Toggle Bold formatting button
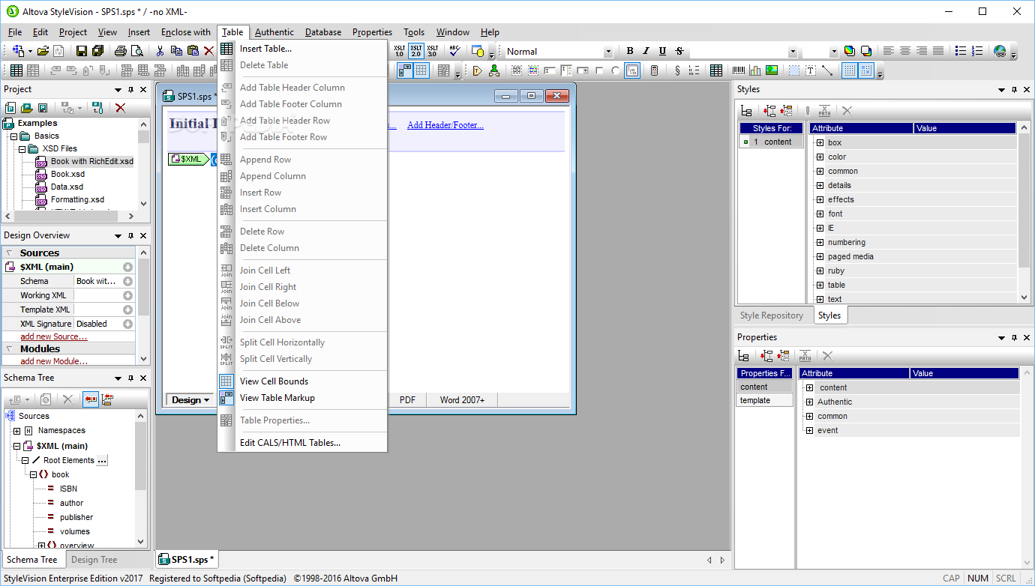This screenshot has height=586, width=1035. [630, 51]
